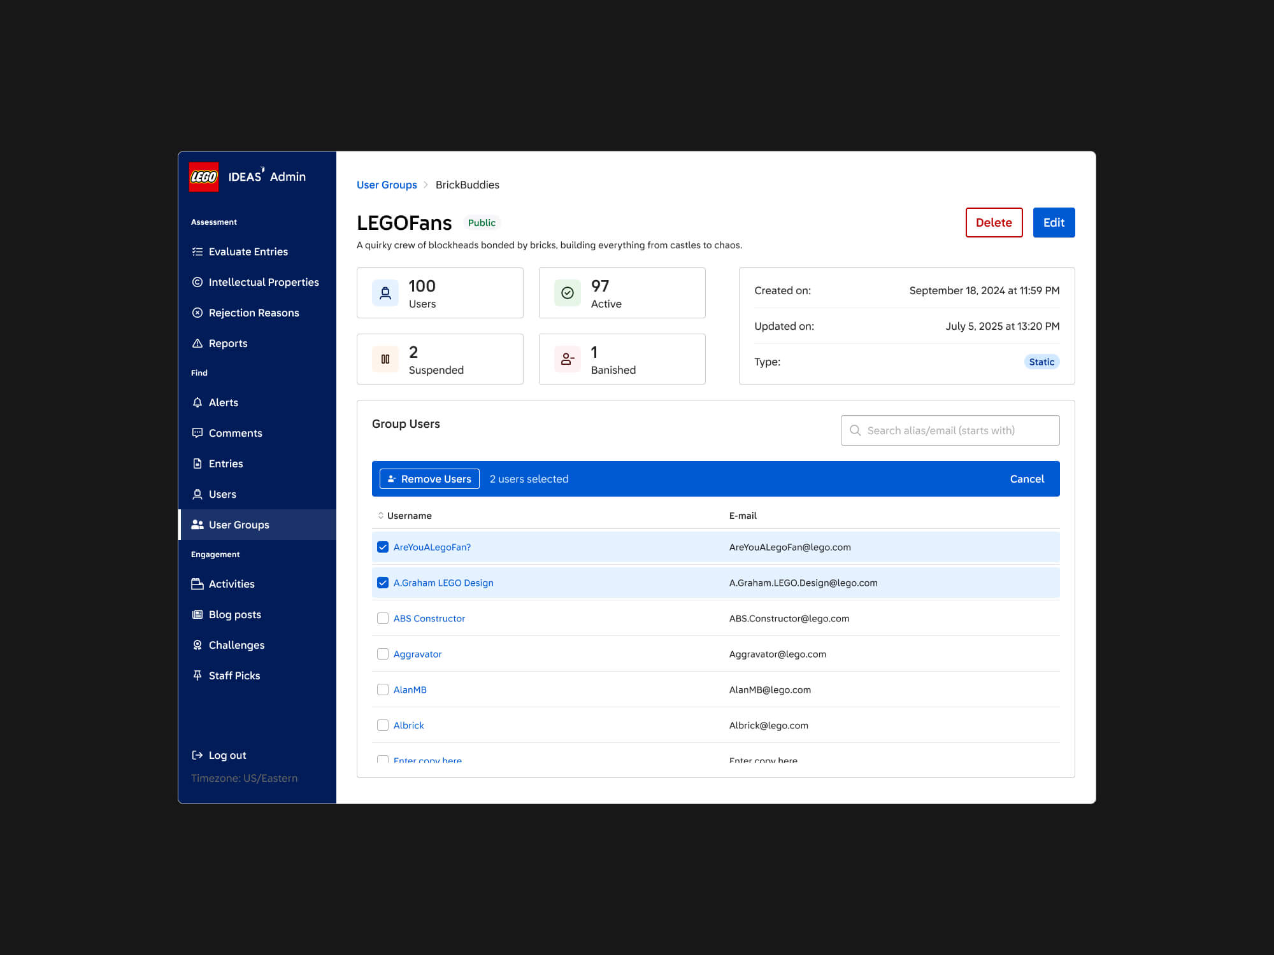Click the breadcrumb chevron separator
The width and height of the screenshot is (1274, 955).
(426, 185)
